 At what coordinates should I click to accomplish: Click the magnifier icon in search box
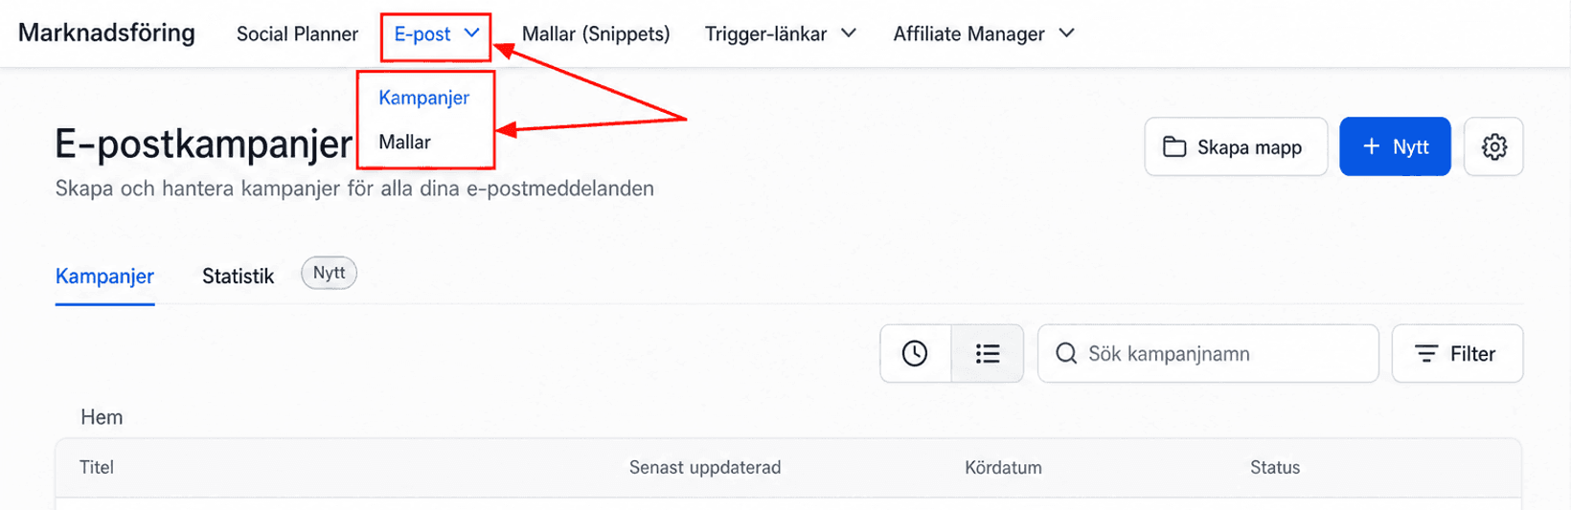tap(1066, 353)
